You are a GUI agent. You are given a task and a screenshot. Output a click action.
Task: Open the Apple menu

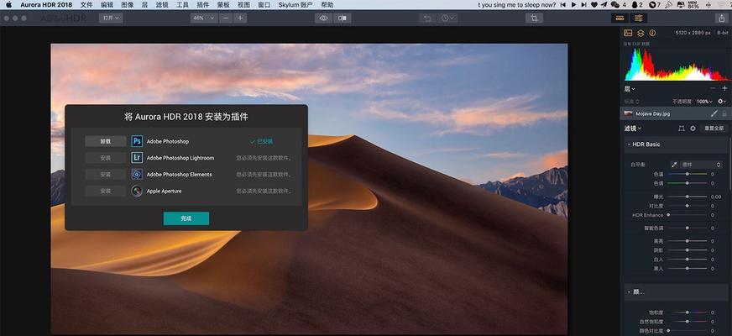[x=8, y=5]
